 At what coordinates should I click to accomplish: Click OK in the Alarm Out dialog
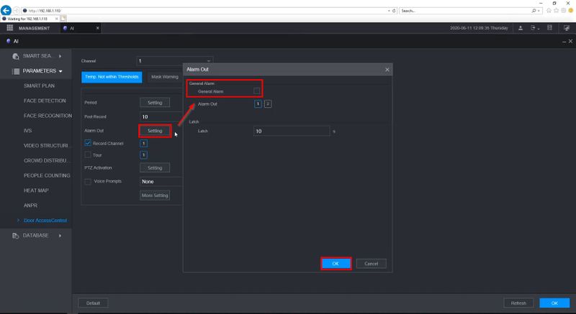click(336, 264)
